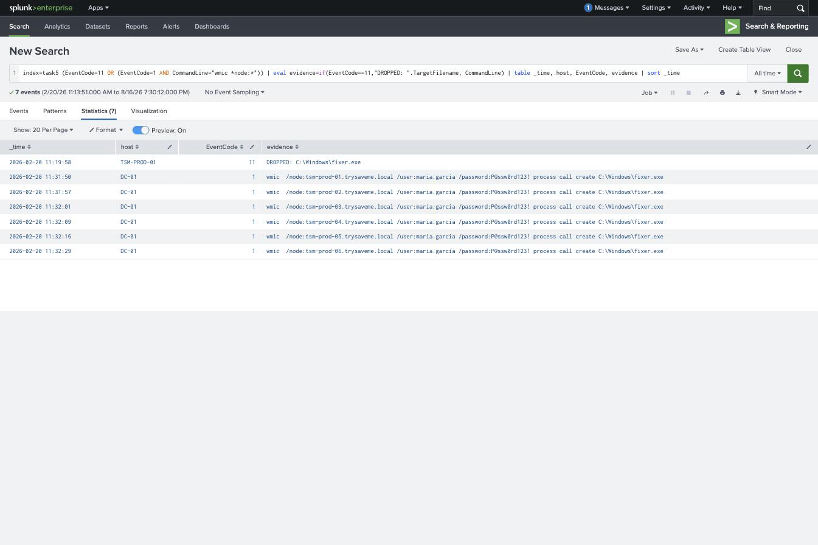Open the Reports nav item
The image size is (818, 545).
coord(136,27)
